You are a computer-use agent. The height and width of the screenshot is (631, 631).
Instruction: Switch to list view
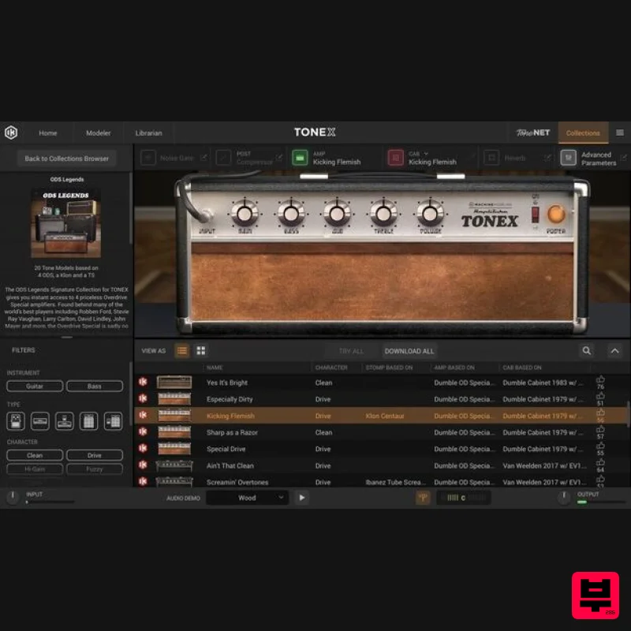182,351
